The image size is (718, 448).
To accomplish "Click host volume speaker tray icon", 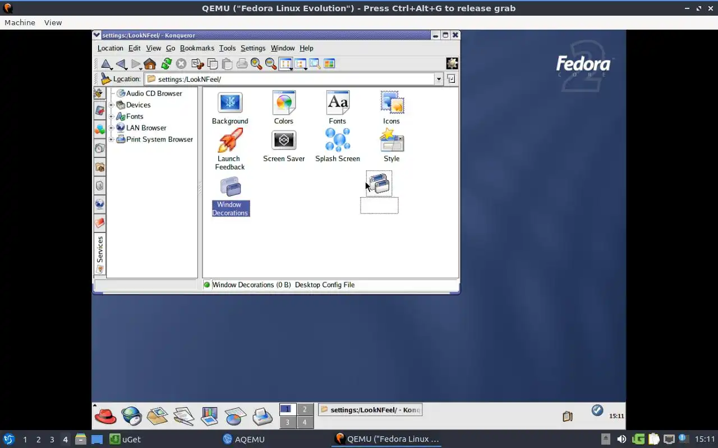I will click(622, 439).
